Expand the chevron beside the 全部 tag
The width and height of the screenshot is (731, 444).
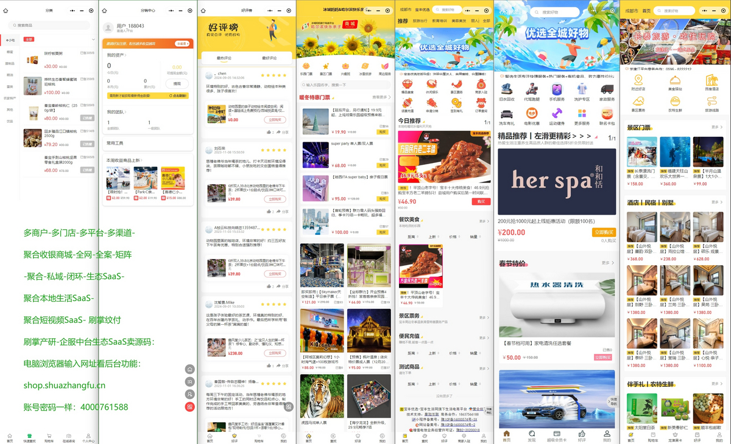click(x=93, y=40)
